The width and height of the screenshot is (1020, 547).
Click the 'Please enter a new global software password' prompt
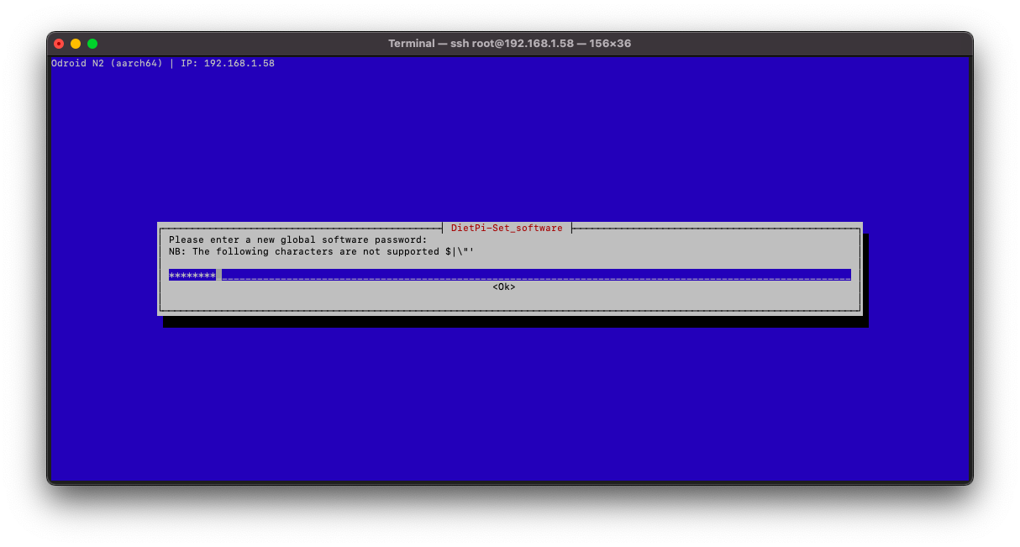point(297,239)
